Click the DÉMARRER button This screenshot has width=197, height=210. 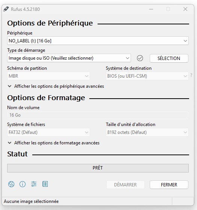pyautogui.click(x=125, y=184)
